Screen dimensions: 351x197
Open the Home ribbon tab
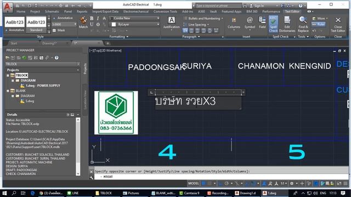click(x=21, y=11)
